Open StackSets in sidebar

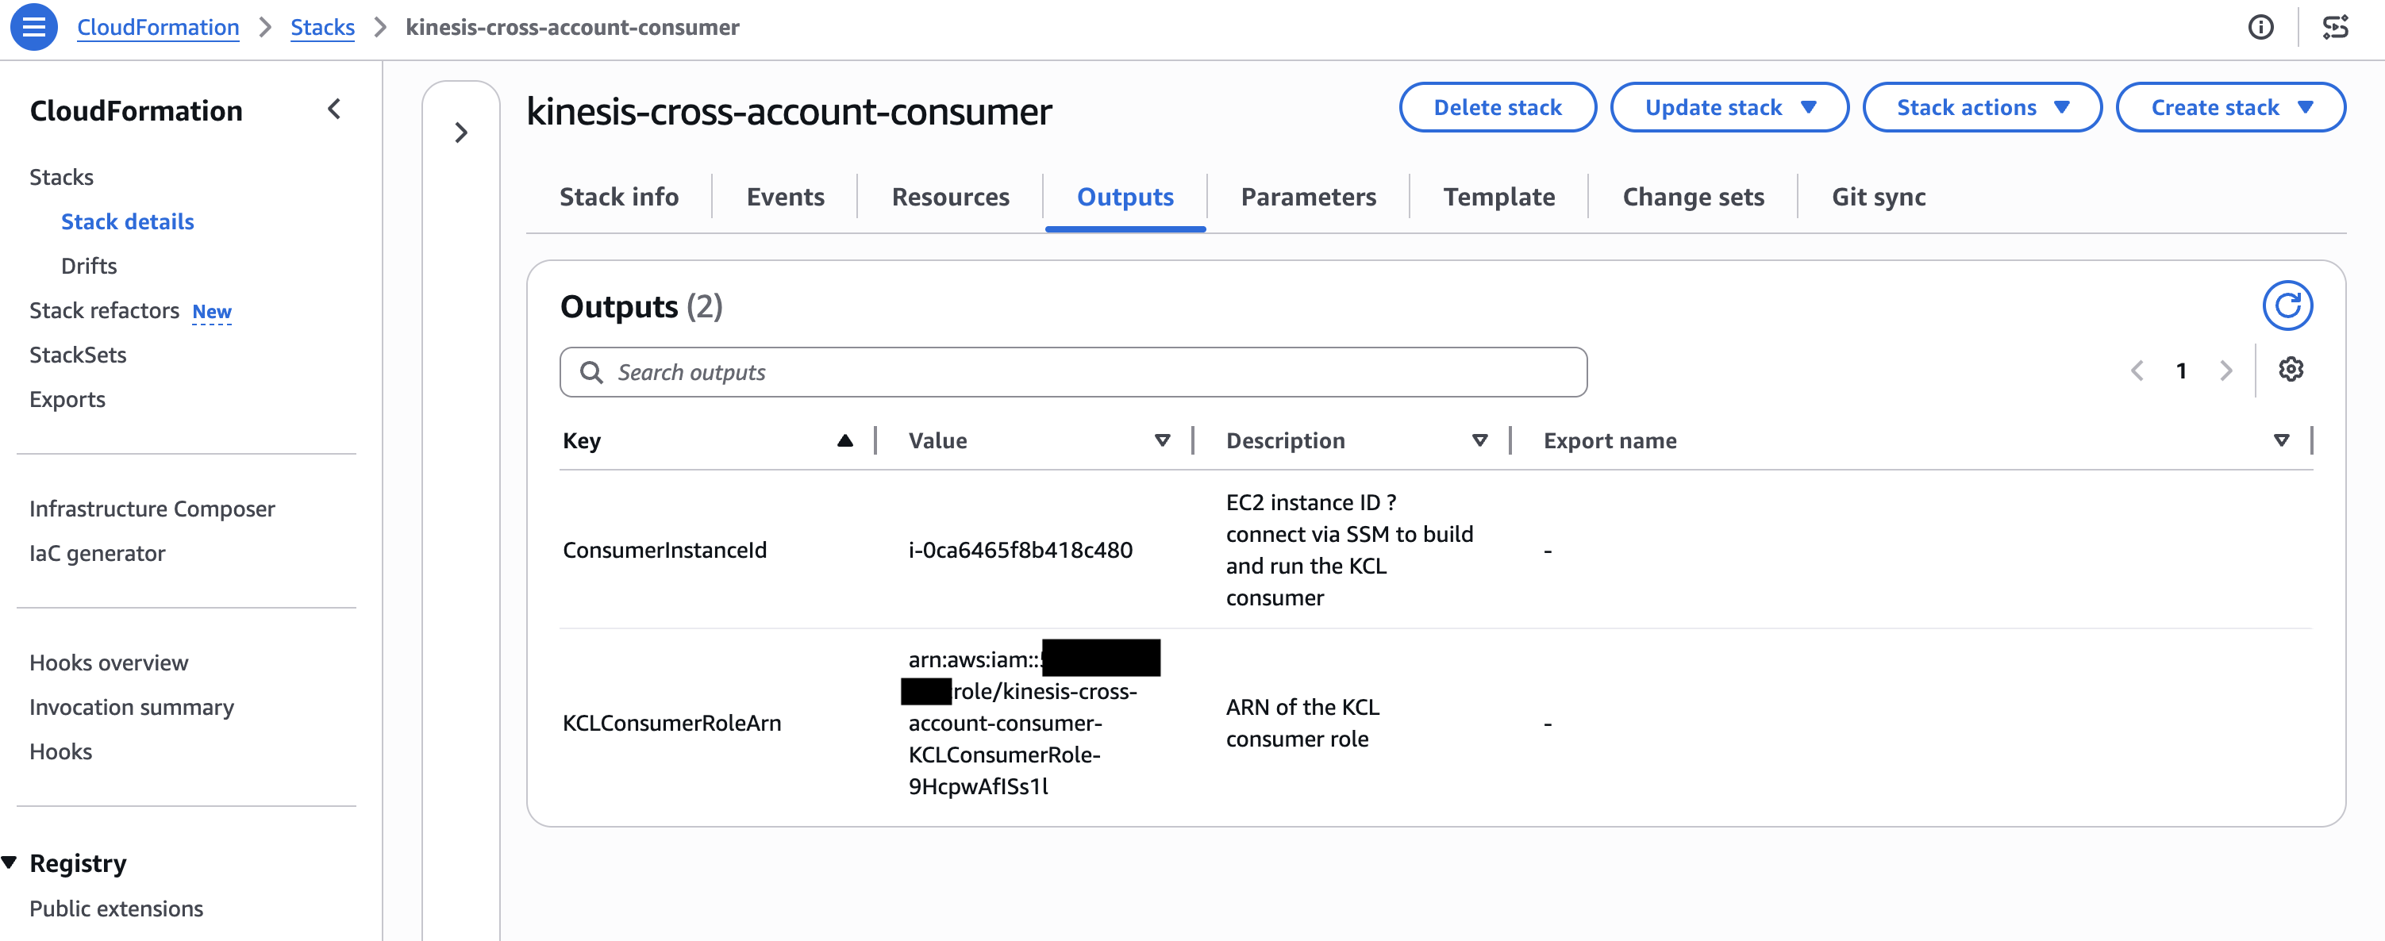pos(78,355)
